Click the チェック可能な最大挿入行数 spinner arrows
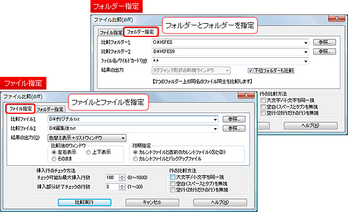Image resolution: width=348 pixels, height=212 pixels. [x=122, y=177]
